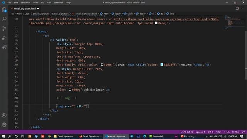Open the Accounts menu icon
This screenshot has width=247, height=139.
[4, 115]
